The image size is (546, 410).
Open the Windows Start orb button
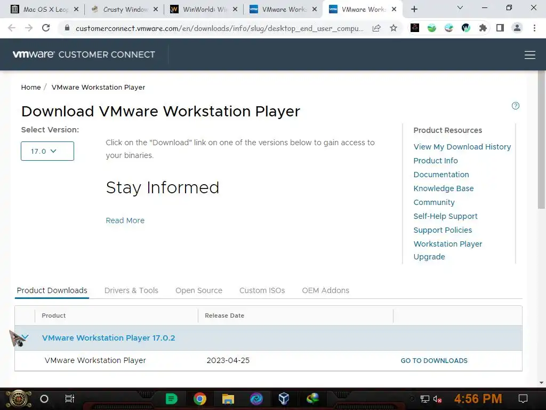tap(19, 399)
